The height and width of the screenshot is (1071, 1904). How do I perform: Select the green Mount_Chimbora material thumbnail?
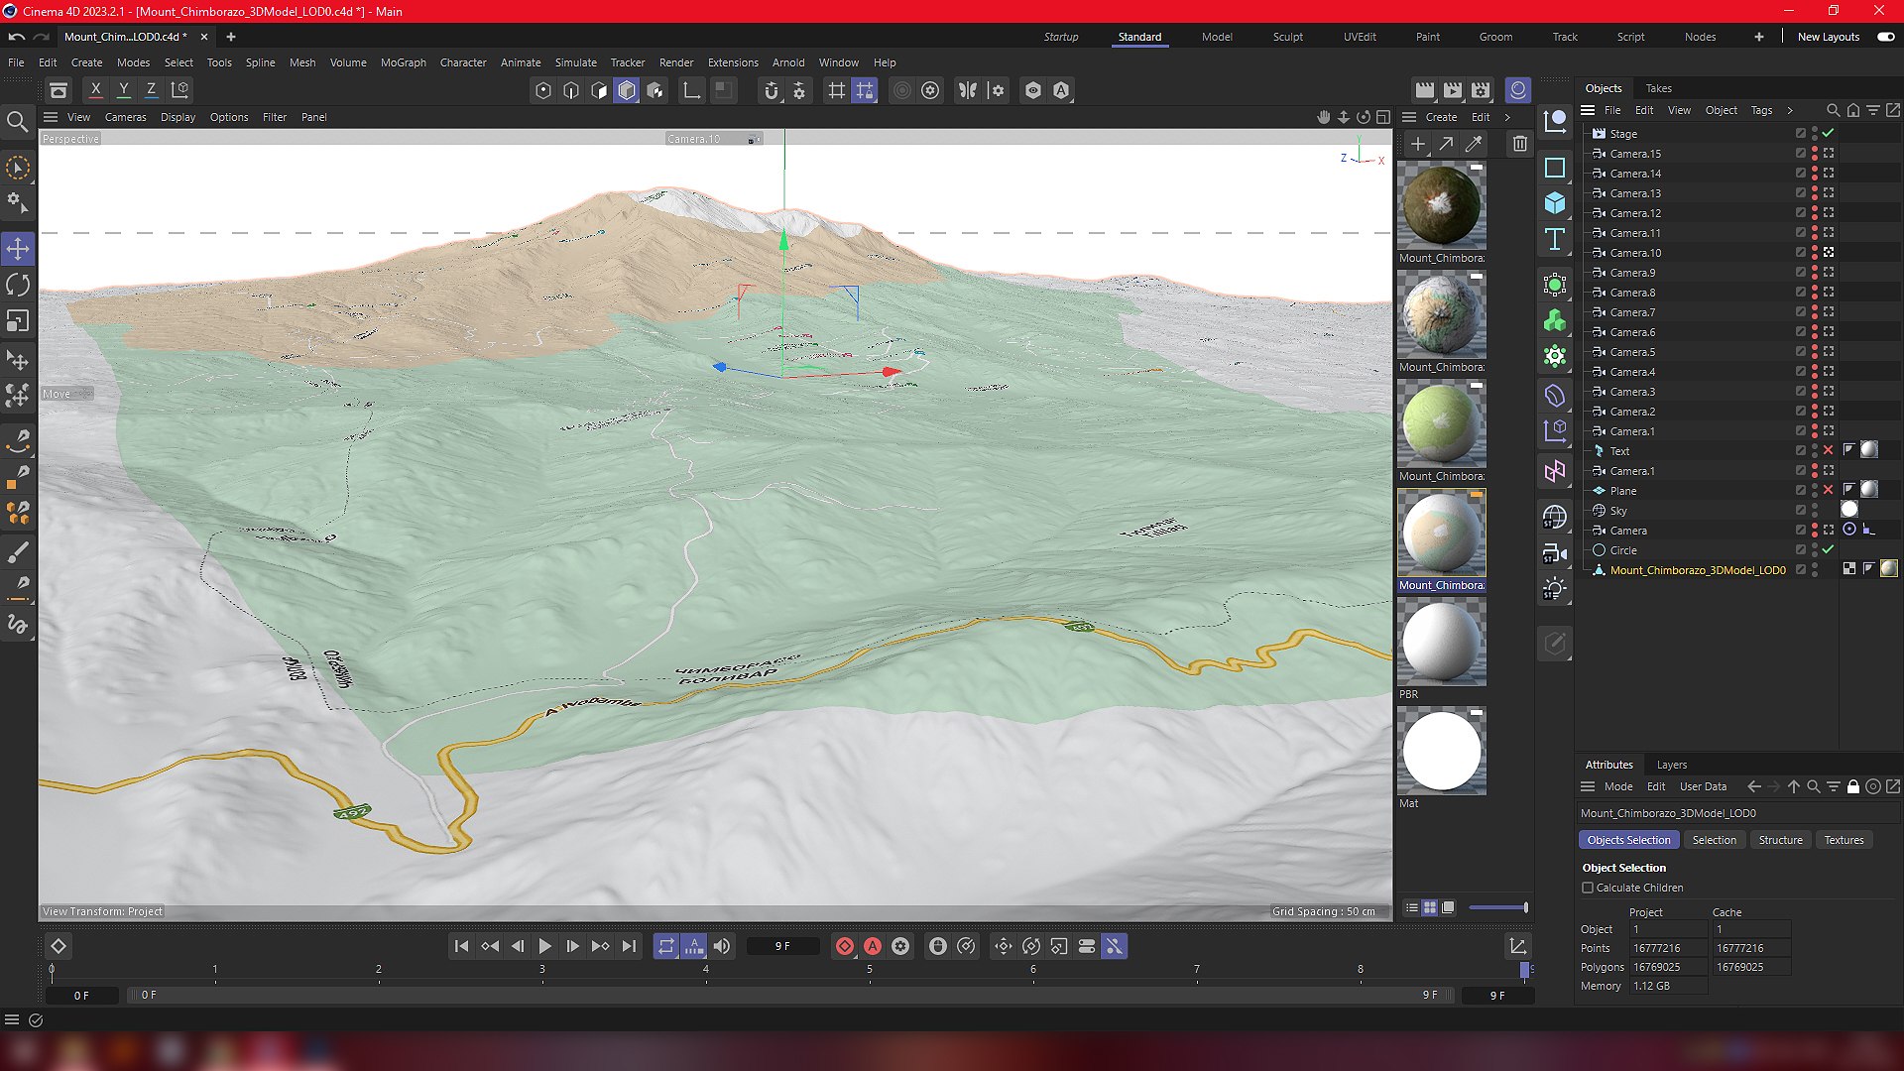pyautogui.click(x=1442, y=423)
